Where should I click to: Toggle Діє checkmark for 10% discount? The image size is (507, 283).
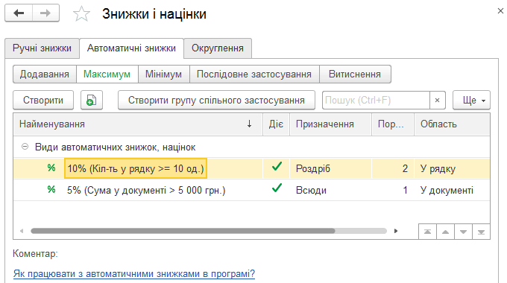click(277, 166)
